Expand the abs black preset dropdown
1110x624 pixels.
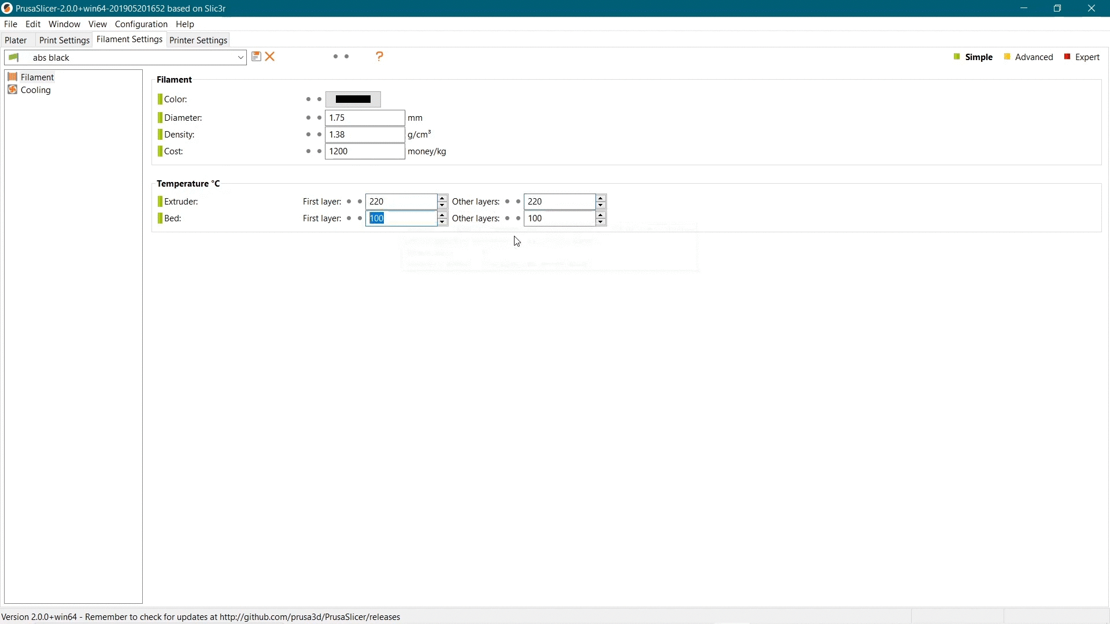click(241, 58)
